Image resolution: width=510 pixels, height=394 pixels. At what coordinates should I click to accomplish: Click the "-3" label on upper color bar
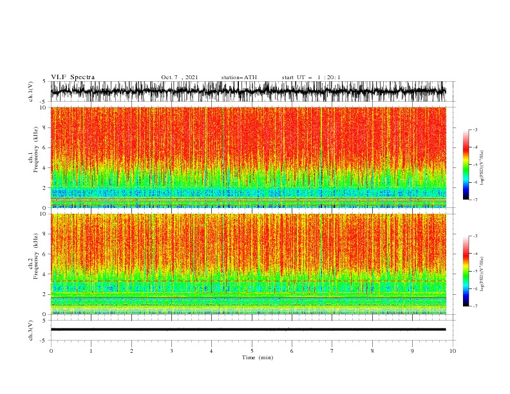475,129
